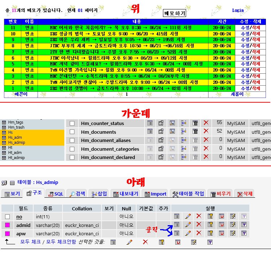Click 삭제 link for memo number 10
The height and width of the screenshot is (253, 271).
coord(256,34)
